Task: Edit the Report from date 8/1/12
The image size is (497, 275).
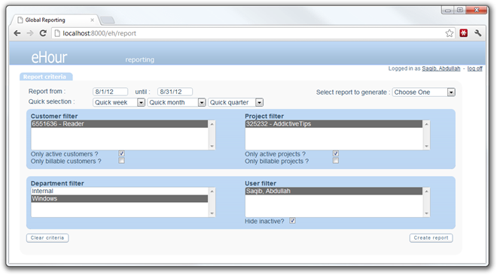Action: coord(110,92)
